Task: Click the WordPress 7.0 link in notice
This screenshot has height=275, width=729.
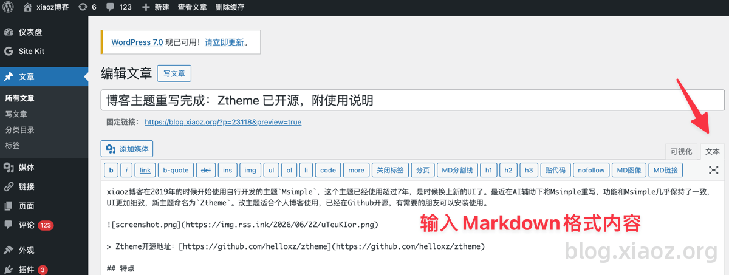Action: tap(137, 42)
